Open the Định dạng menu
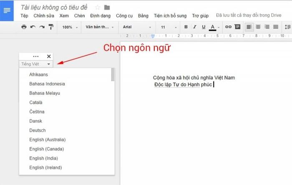Screen dimensions: 292x185 click(101, 16)
